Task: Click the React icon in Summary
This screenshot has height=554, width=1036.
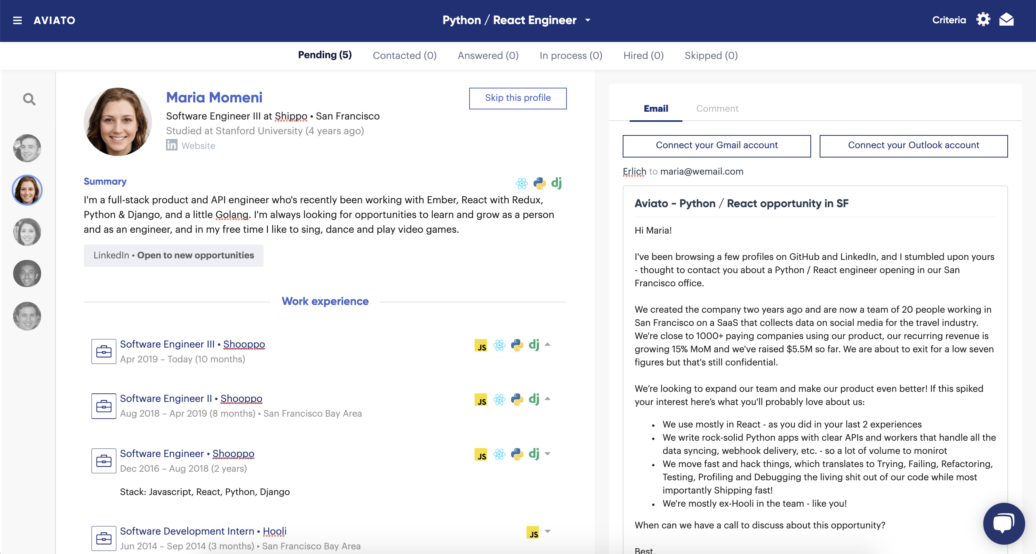Action: click(x=521, y=184)
